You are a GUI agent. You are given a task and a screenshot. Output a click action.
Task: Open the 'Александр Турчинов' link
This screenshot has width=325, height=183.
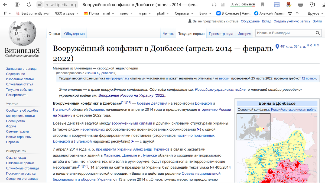[x=151, y=149]
